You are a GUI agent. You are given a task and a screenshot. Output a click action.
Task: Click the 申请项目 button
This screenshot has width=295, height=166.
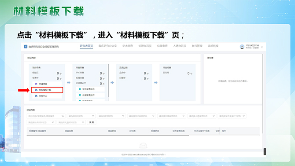click(47, 84)
